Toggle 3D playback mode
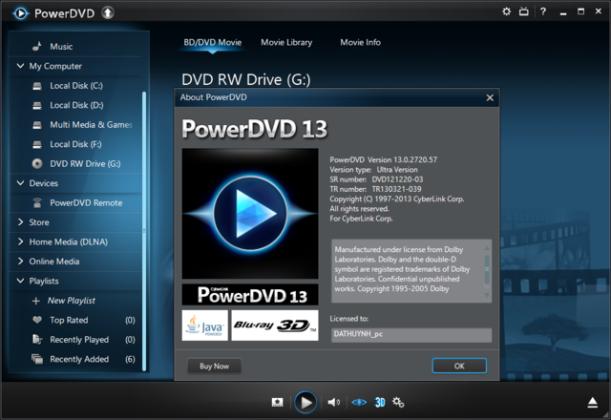Image resolution: width=611 pixels, height=420 pixels. 380,402
